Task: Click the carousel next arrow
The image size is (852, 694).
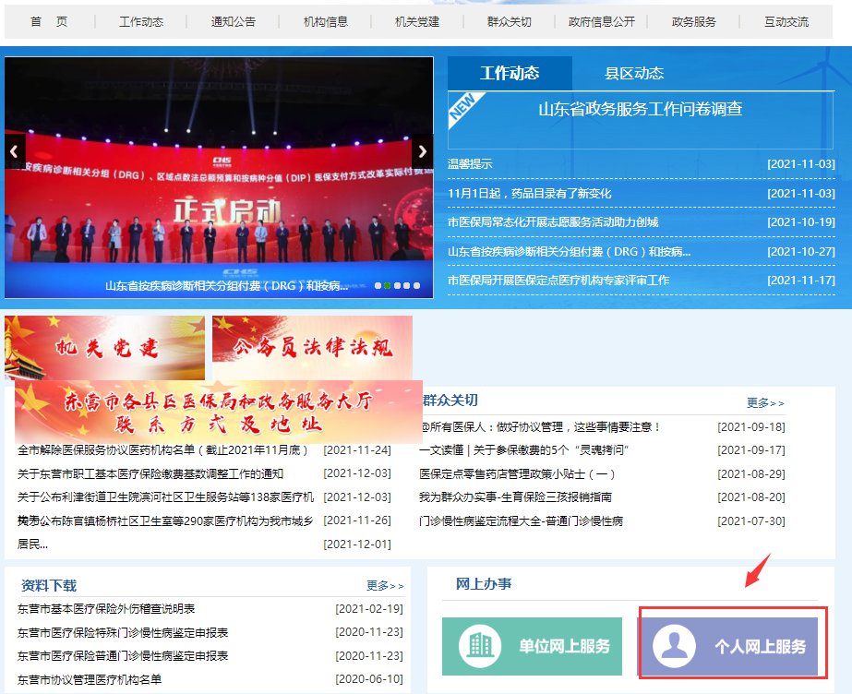Action: pos(422,151)
